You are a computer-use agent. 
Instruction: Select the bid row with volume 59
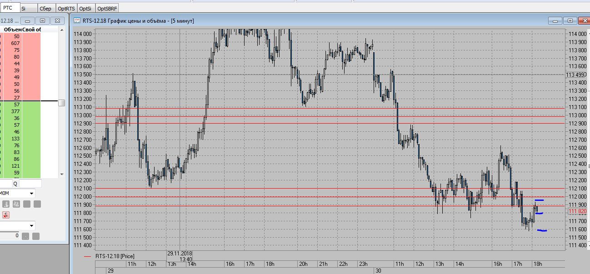(x=20, y=173)
